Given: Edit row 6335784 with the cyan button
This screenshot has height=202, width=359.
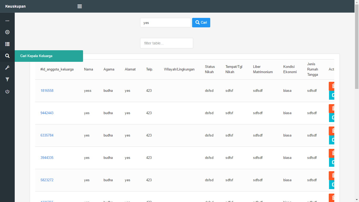Looking at the screenshot, I should [x=332, y=140].
